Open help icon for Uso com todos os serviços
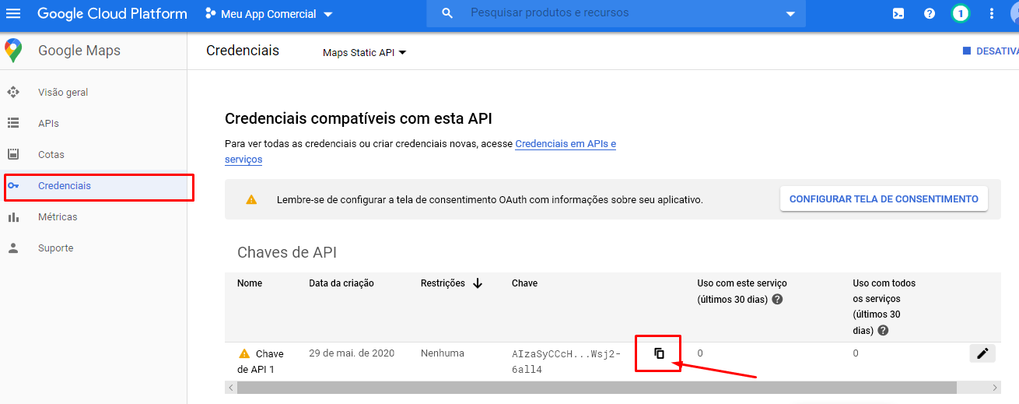The image size is (1019, 404). pos(883,330)
